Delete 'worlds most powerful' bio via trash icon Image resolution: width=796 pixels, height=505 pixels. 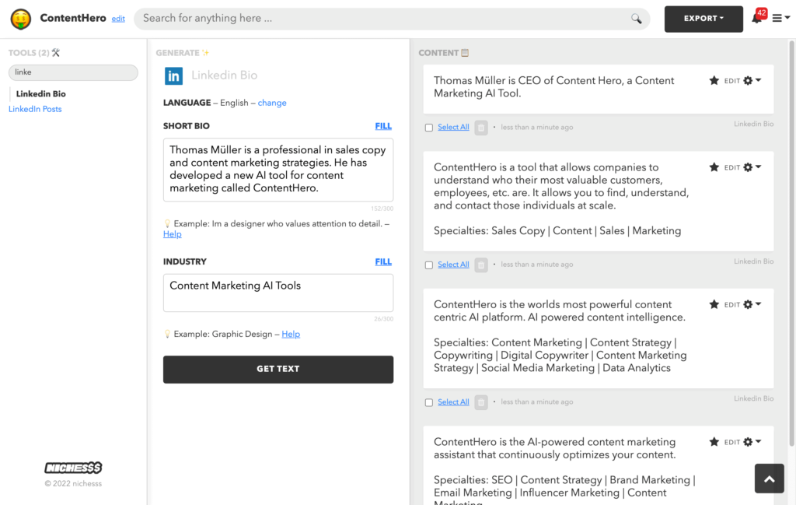point(480,402)
